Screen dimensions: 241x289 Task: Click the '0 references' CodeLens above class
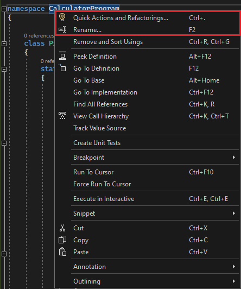coord(39,35)
